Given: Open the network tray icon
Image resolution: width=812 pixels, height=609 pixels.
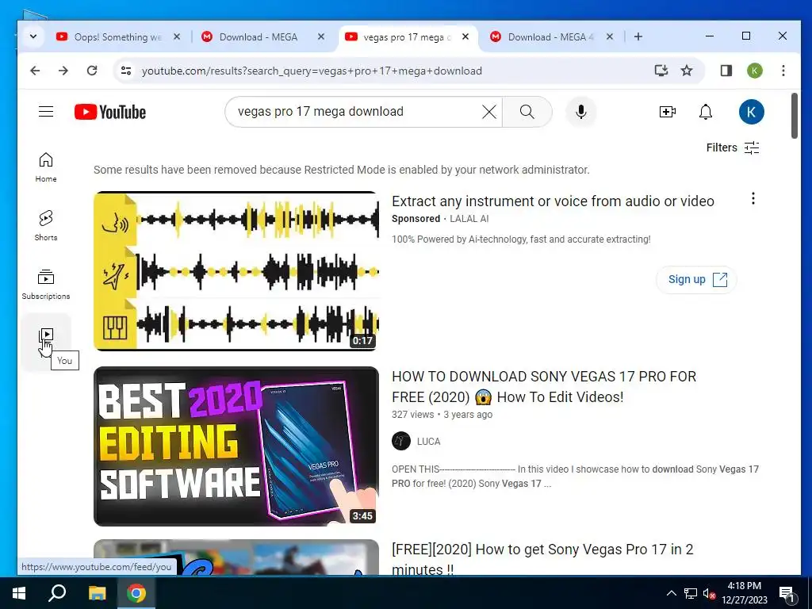Looking at the screenshot, I should click(691, 593).
